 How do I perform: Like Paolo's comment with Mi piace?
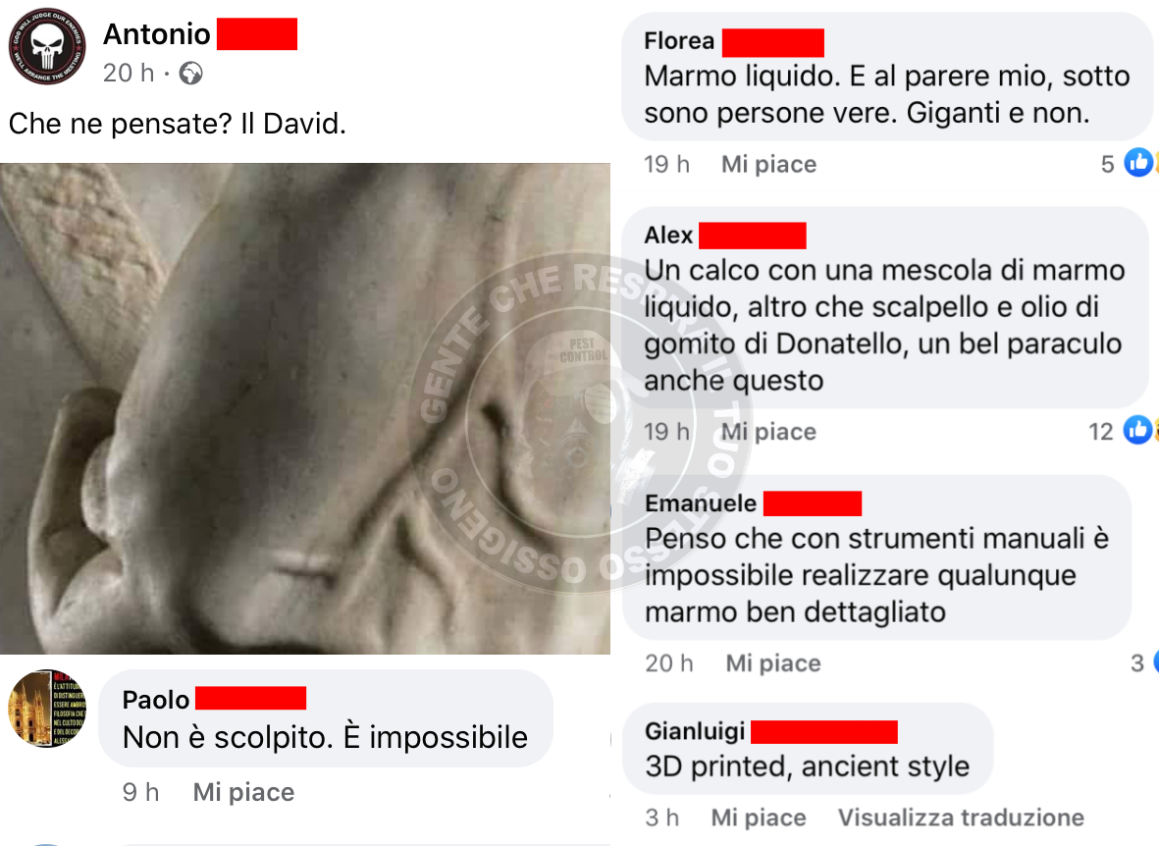coord(244,793)
